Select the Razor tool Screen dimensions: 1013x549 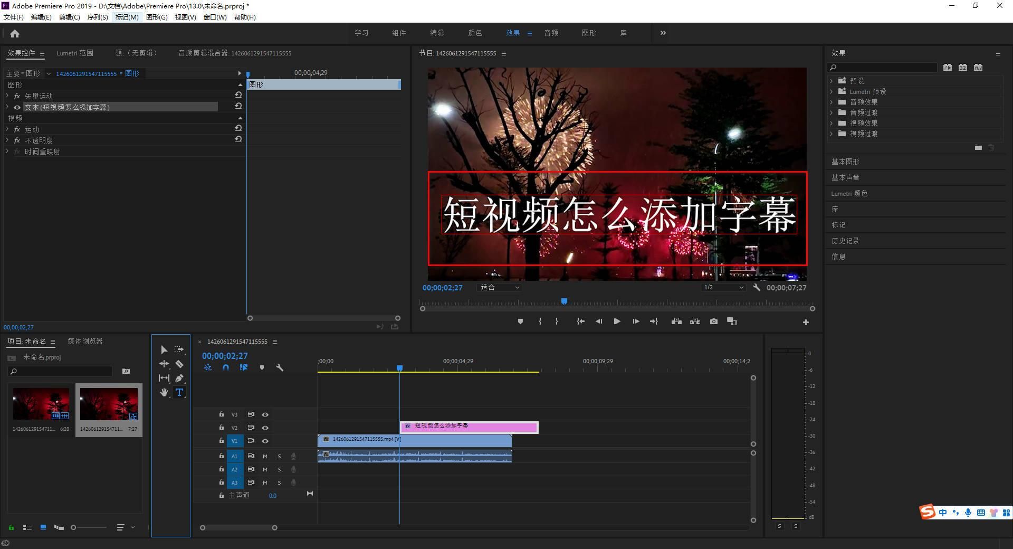click(x=179, y=364)
